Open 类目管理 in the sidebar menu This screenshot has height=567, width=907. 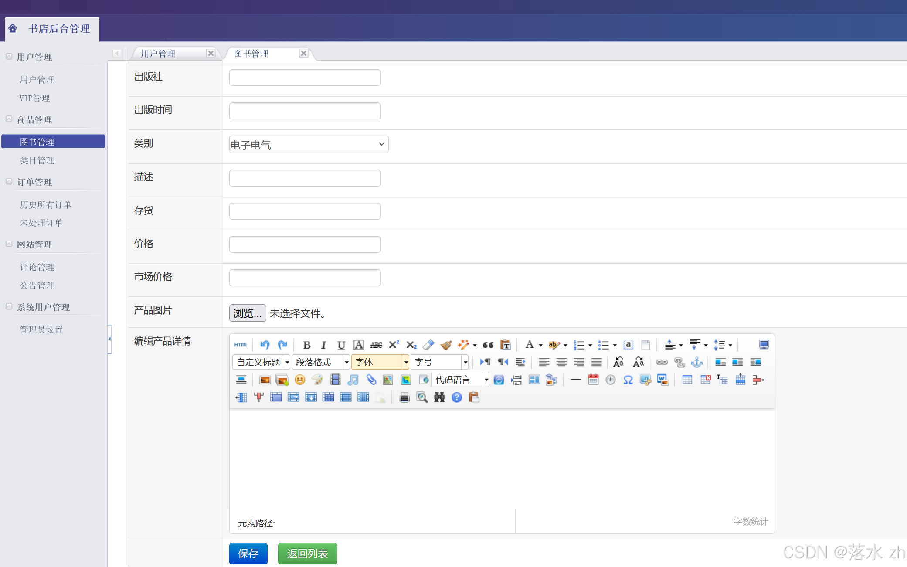click(37, 160)
